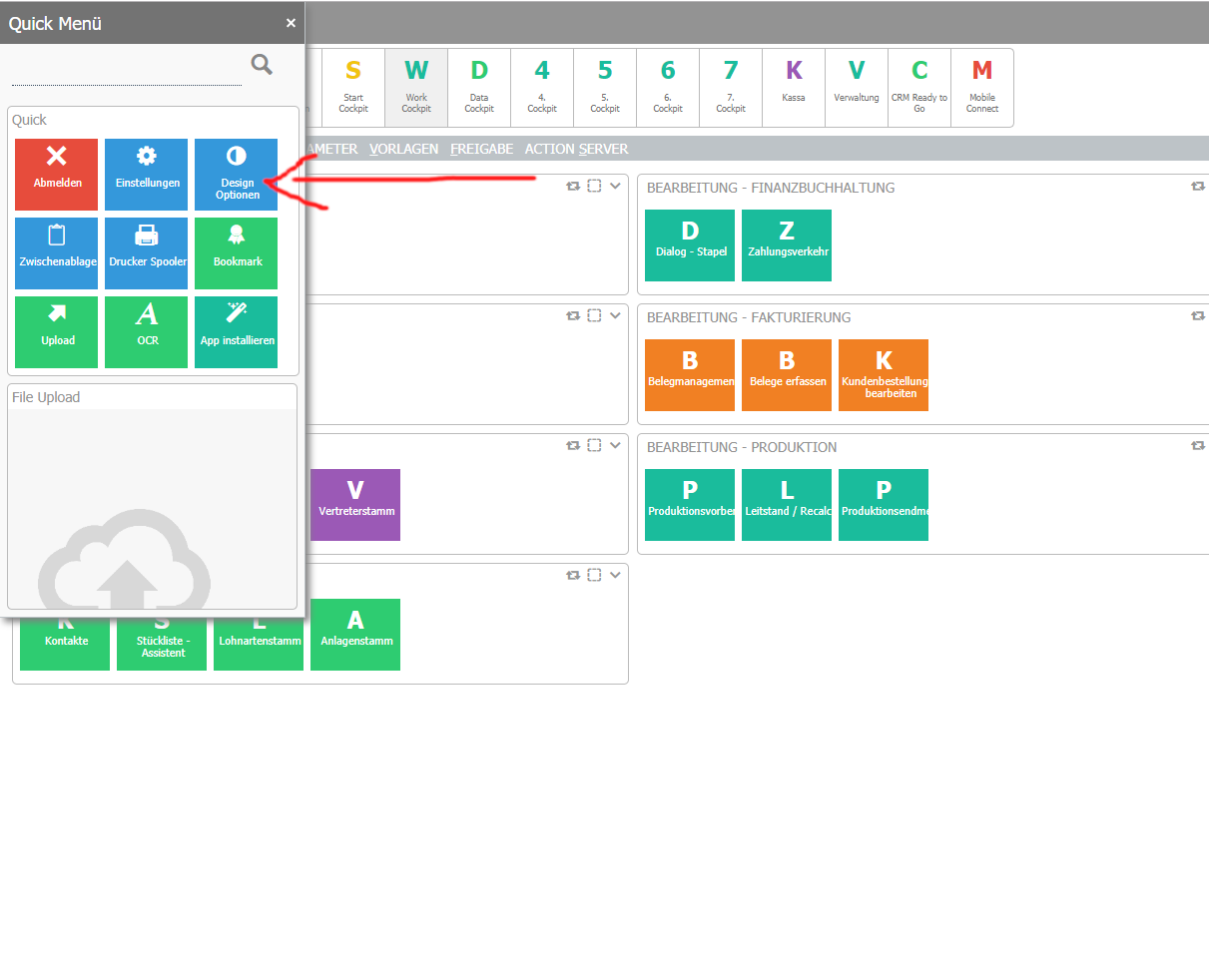
Task: Launch the Drucker Spooler tile
Action: click(146, 252)
